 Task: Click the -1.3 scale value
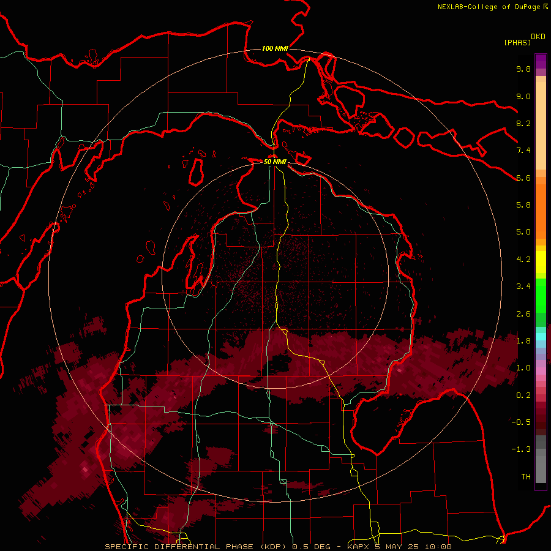[x=521, y=449]
